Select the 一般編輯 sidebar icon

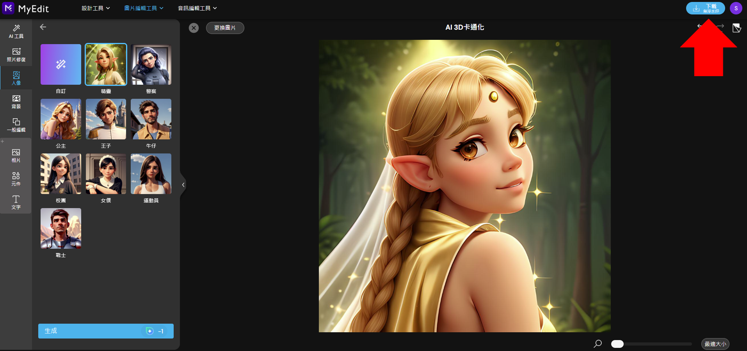point(16,125)
